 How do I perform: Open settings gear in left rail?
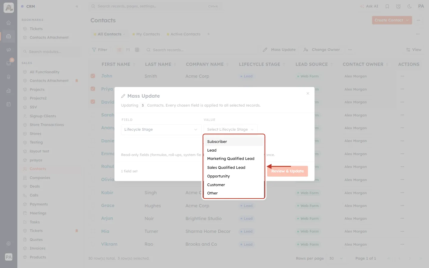click(9, 244)
